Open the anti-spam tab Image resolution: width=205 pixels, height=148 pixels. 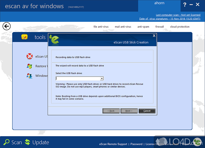point(143,27)
